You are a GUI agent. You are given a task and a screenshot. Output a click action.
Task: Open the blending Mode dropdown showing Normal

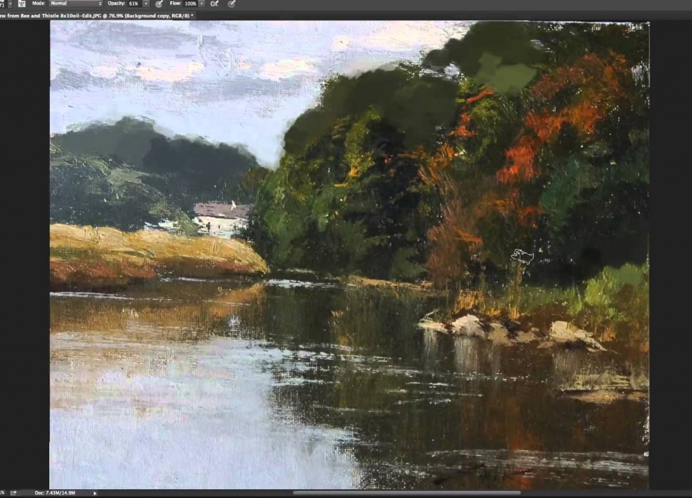pos(76,3)
